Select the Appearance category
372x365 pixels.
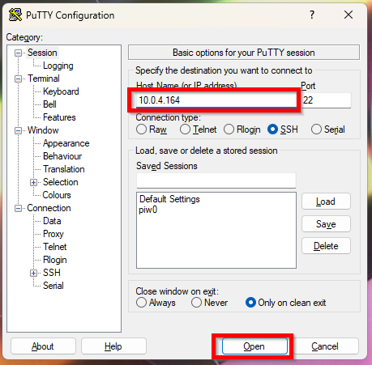click(x=66, y=143)
